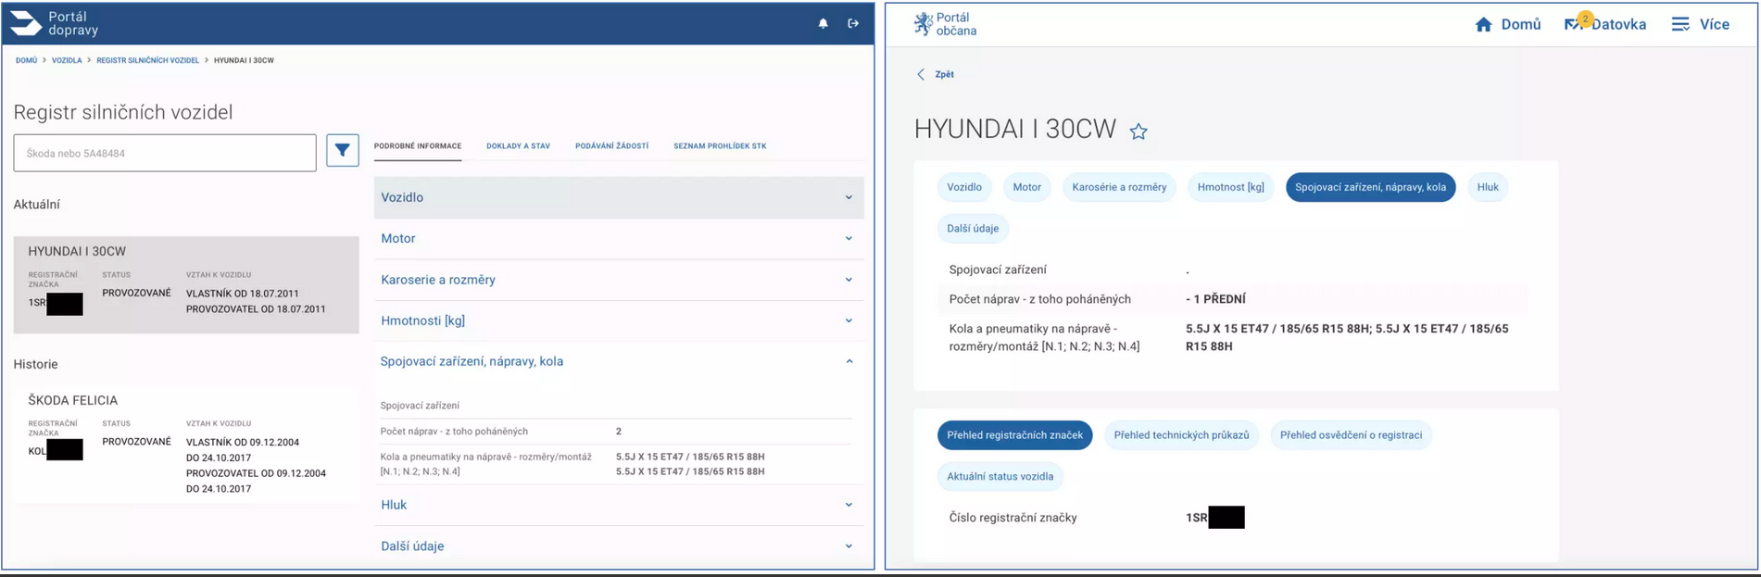
Task: Select the HYUNDAI I 30CW vehicle card
Action: tap(186, 284)
